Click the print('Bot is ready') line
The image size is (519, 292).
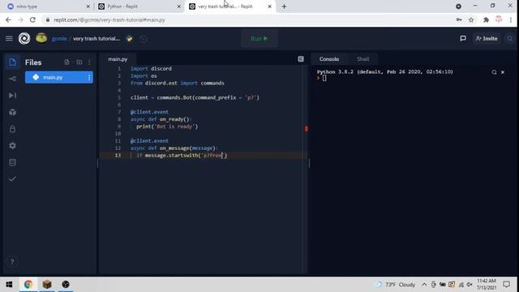(x=167, y=127)
